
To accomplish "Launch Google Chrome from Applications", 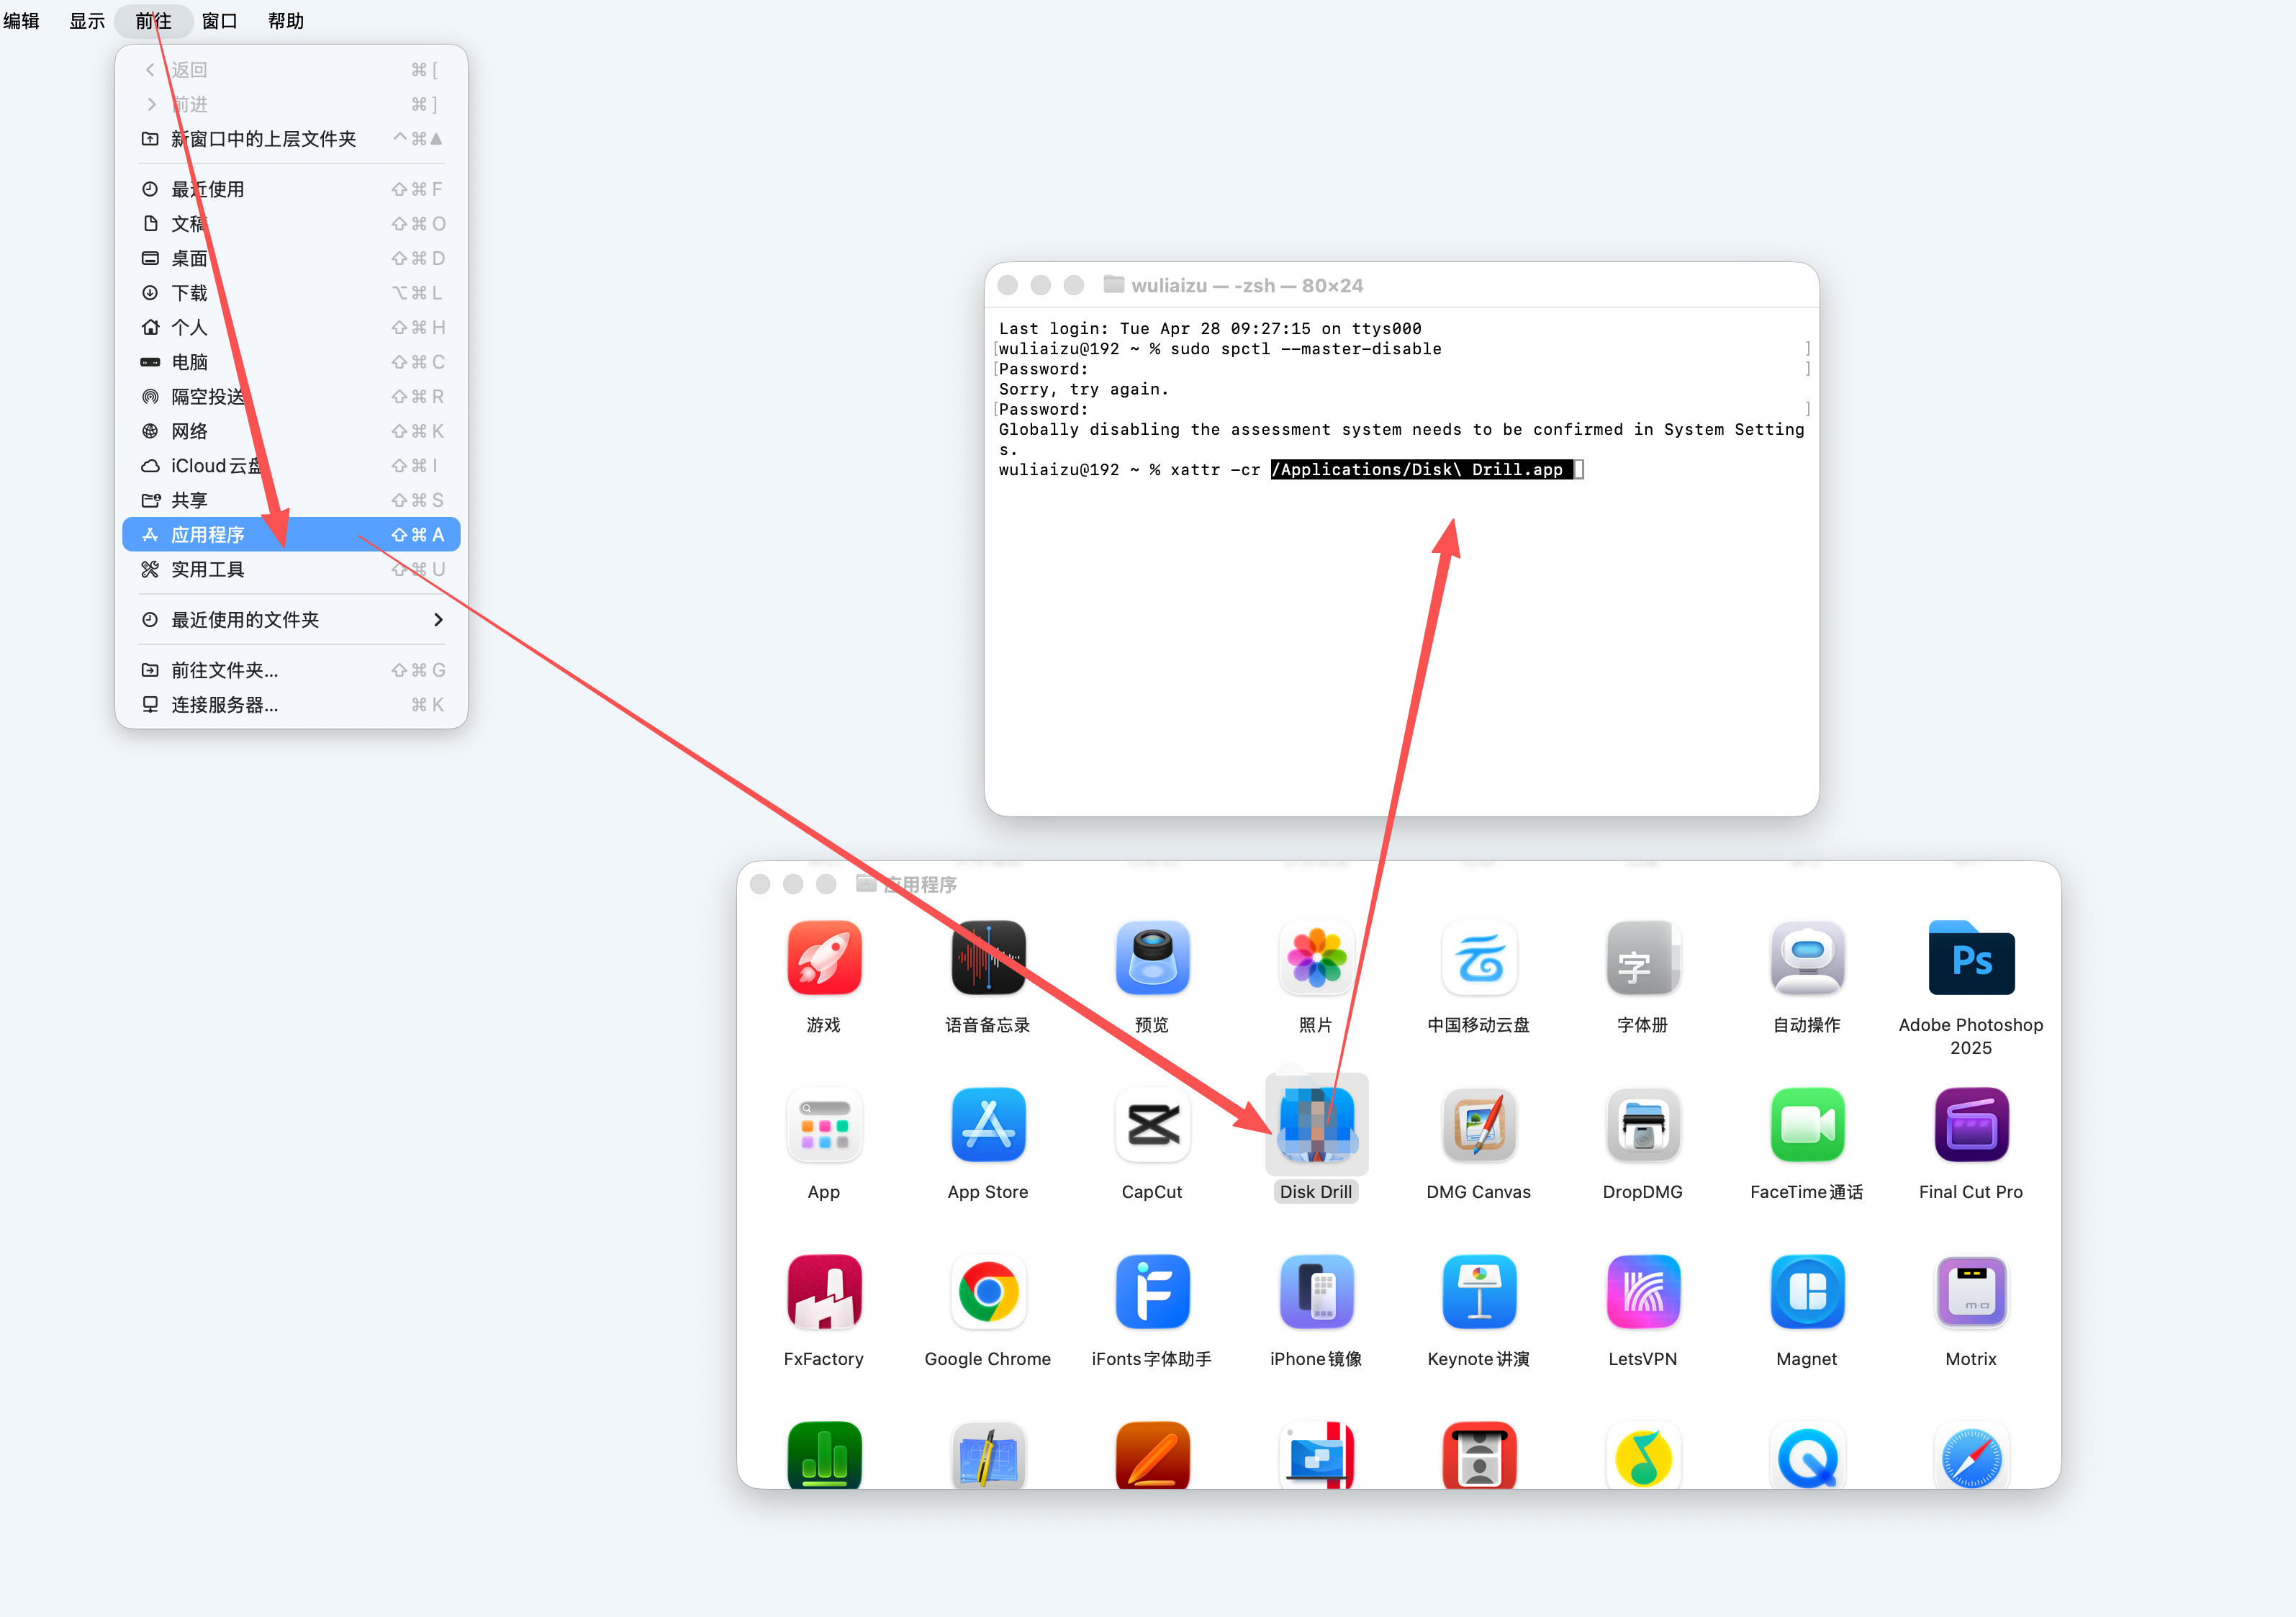I will 988,1292.
